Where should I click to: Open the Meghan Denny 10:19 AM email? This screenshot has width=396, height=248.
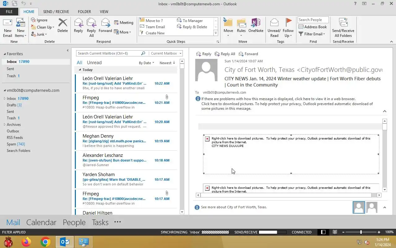pyautogui.click(x=126, y=141)
